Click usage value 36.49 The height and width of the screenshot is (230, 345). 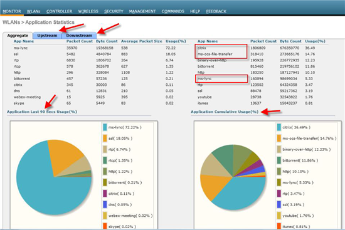(310, 48)
